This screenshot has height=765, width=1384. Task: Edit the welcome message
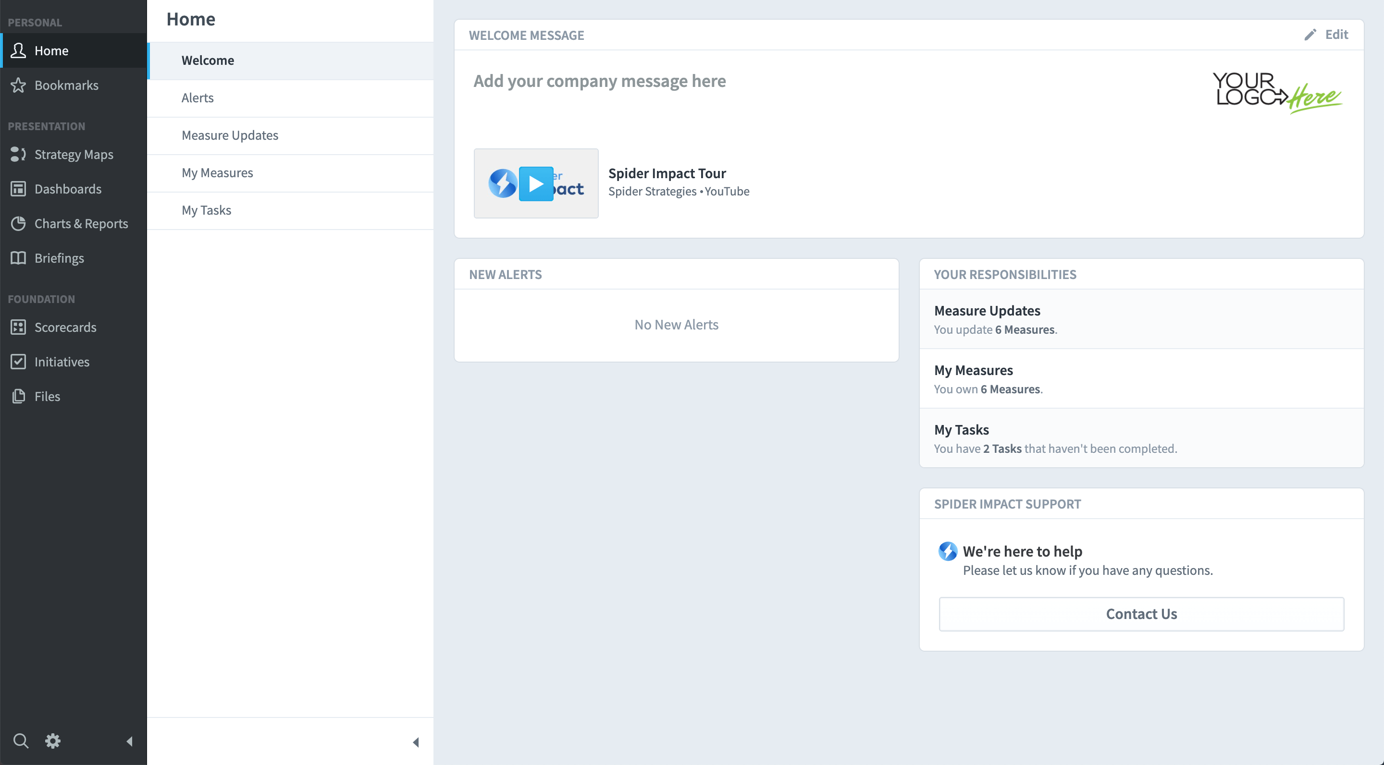coord(1326,35)
